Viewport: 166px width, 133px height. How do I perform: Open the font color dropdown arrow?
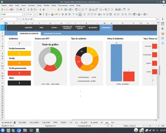55,15
